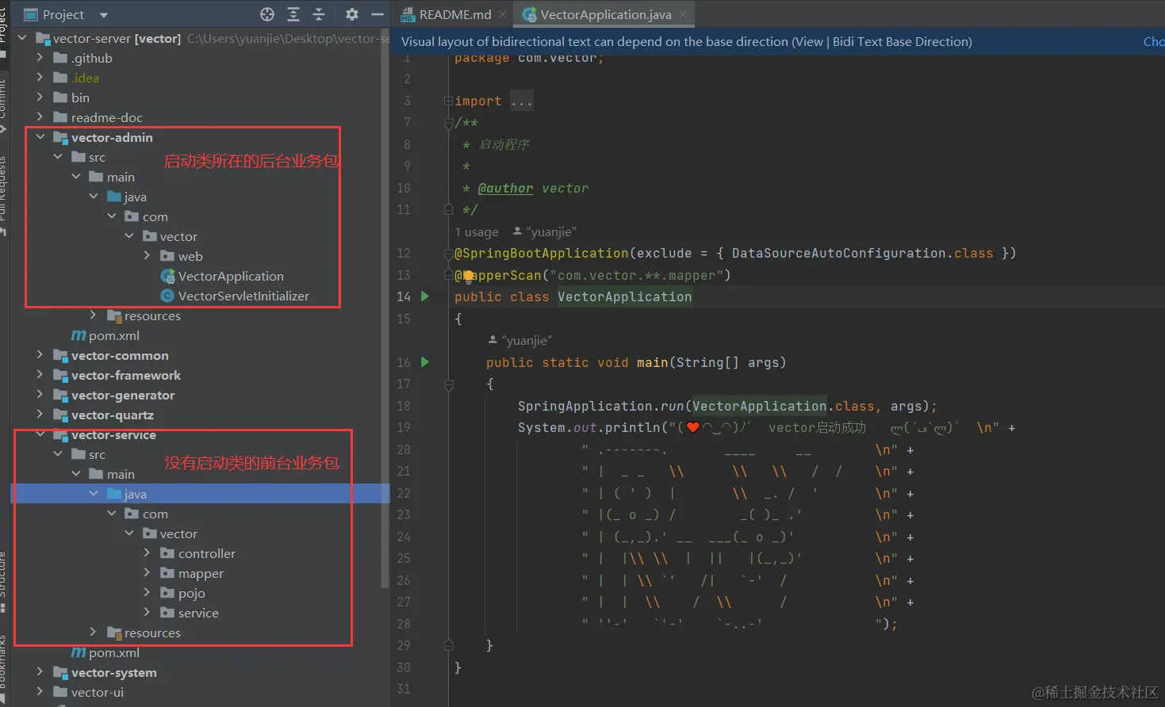Expand the controller package
The width and height of the screenshot is (1165, 707).
(x=147, y=553)
